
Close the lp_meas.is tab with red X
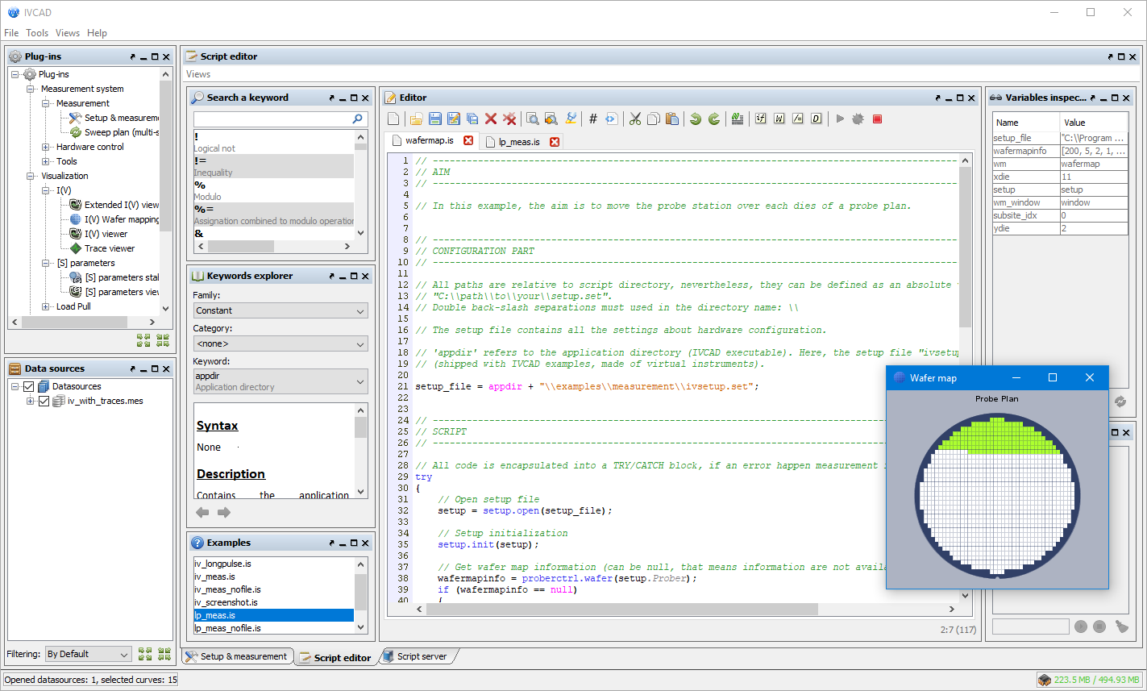(554, 141)
